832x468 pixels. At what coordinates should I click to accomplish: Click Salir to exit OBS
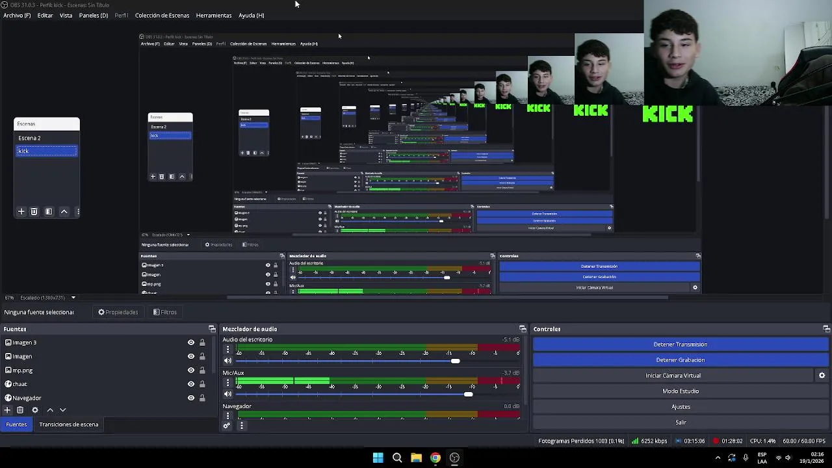(681, 422)
